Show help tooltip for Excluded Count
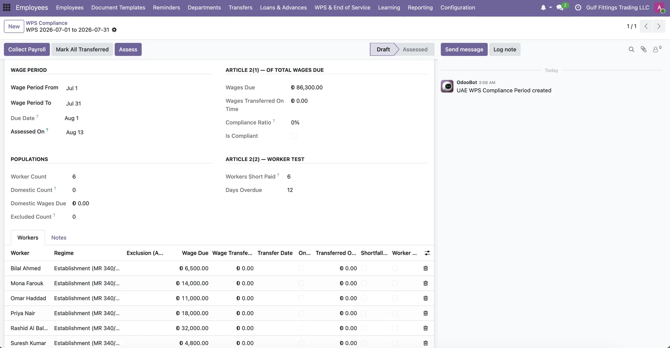 coord(54,215)
